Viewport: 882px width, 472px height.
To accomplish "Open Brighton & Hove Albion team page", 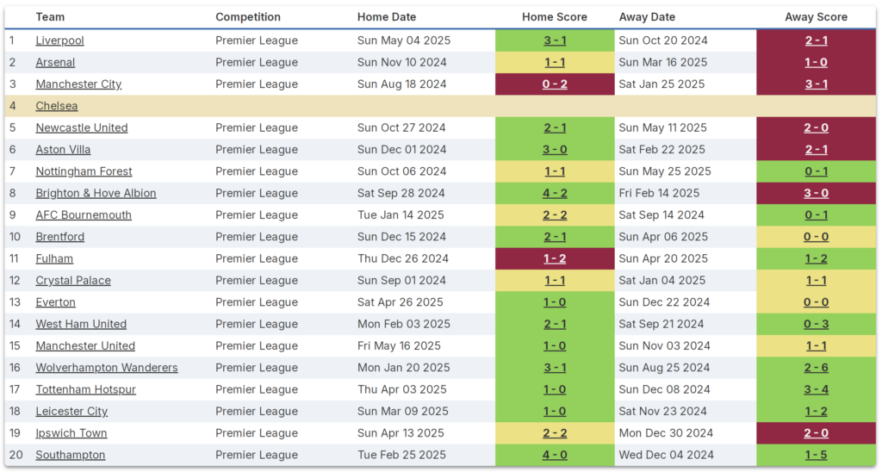I will tap(96, 193).
